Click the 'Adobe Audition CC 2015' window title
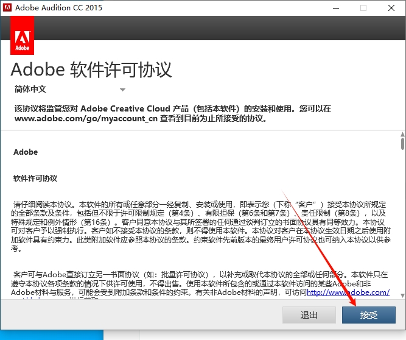 pyautogui.click(x=58, y=8)
